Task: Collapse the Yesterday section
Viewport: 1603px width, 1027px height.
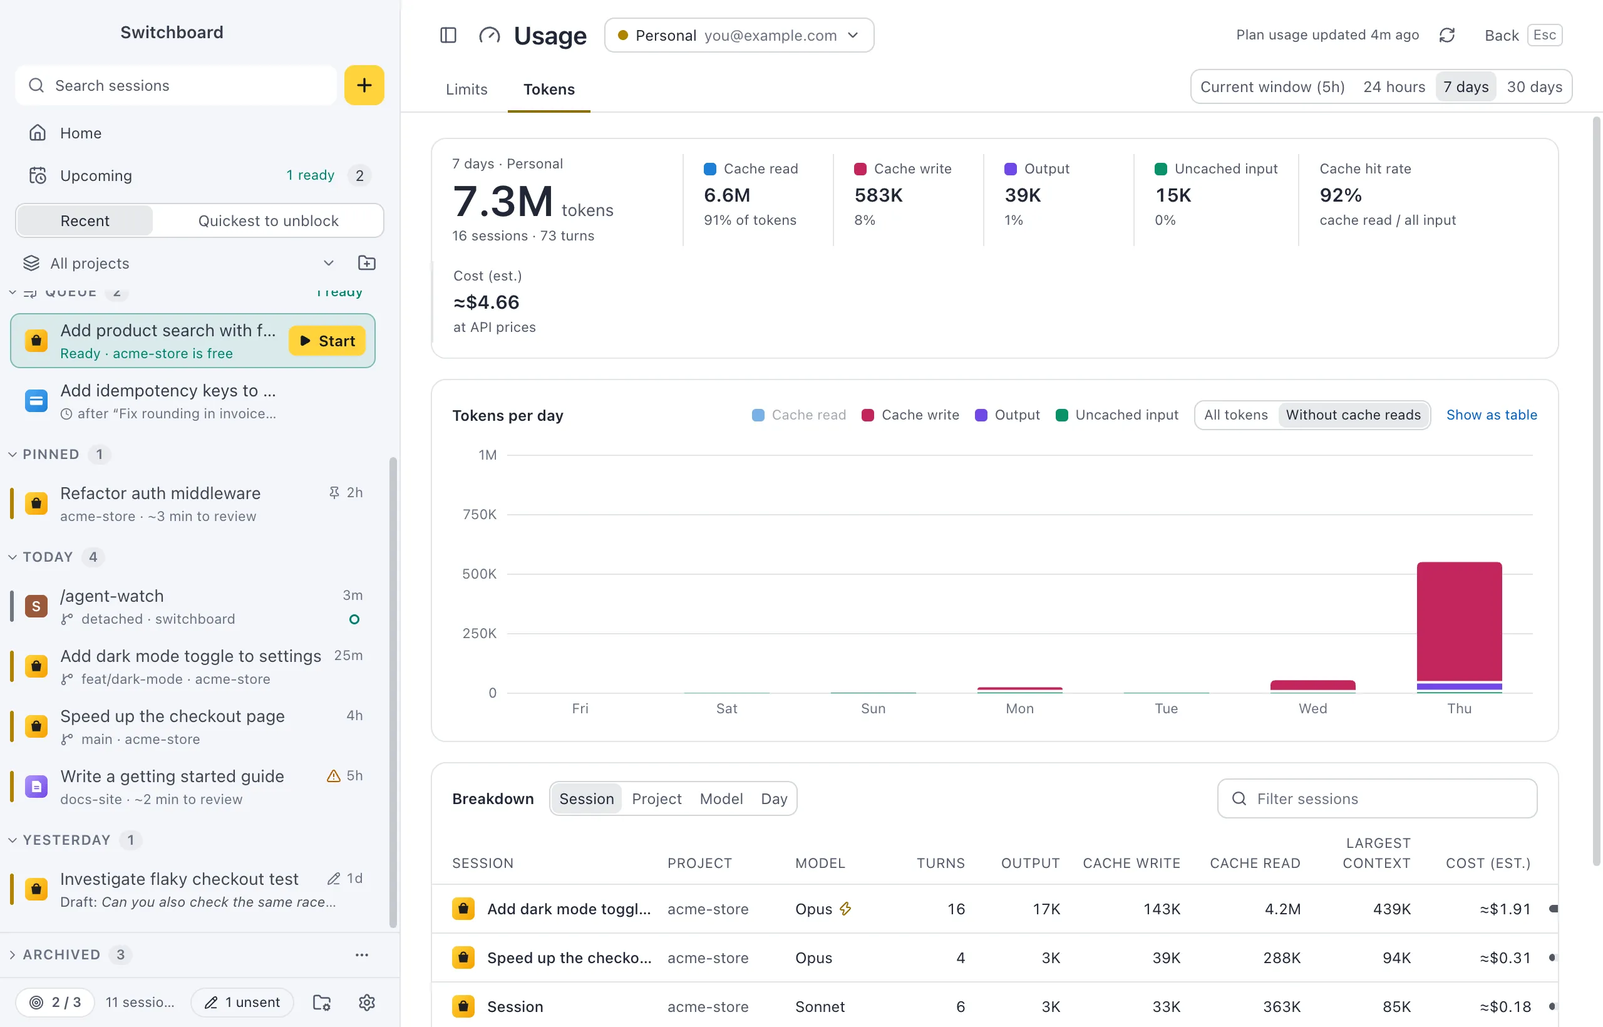Action: [x=12, y=840]
